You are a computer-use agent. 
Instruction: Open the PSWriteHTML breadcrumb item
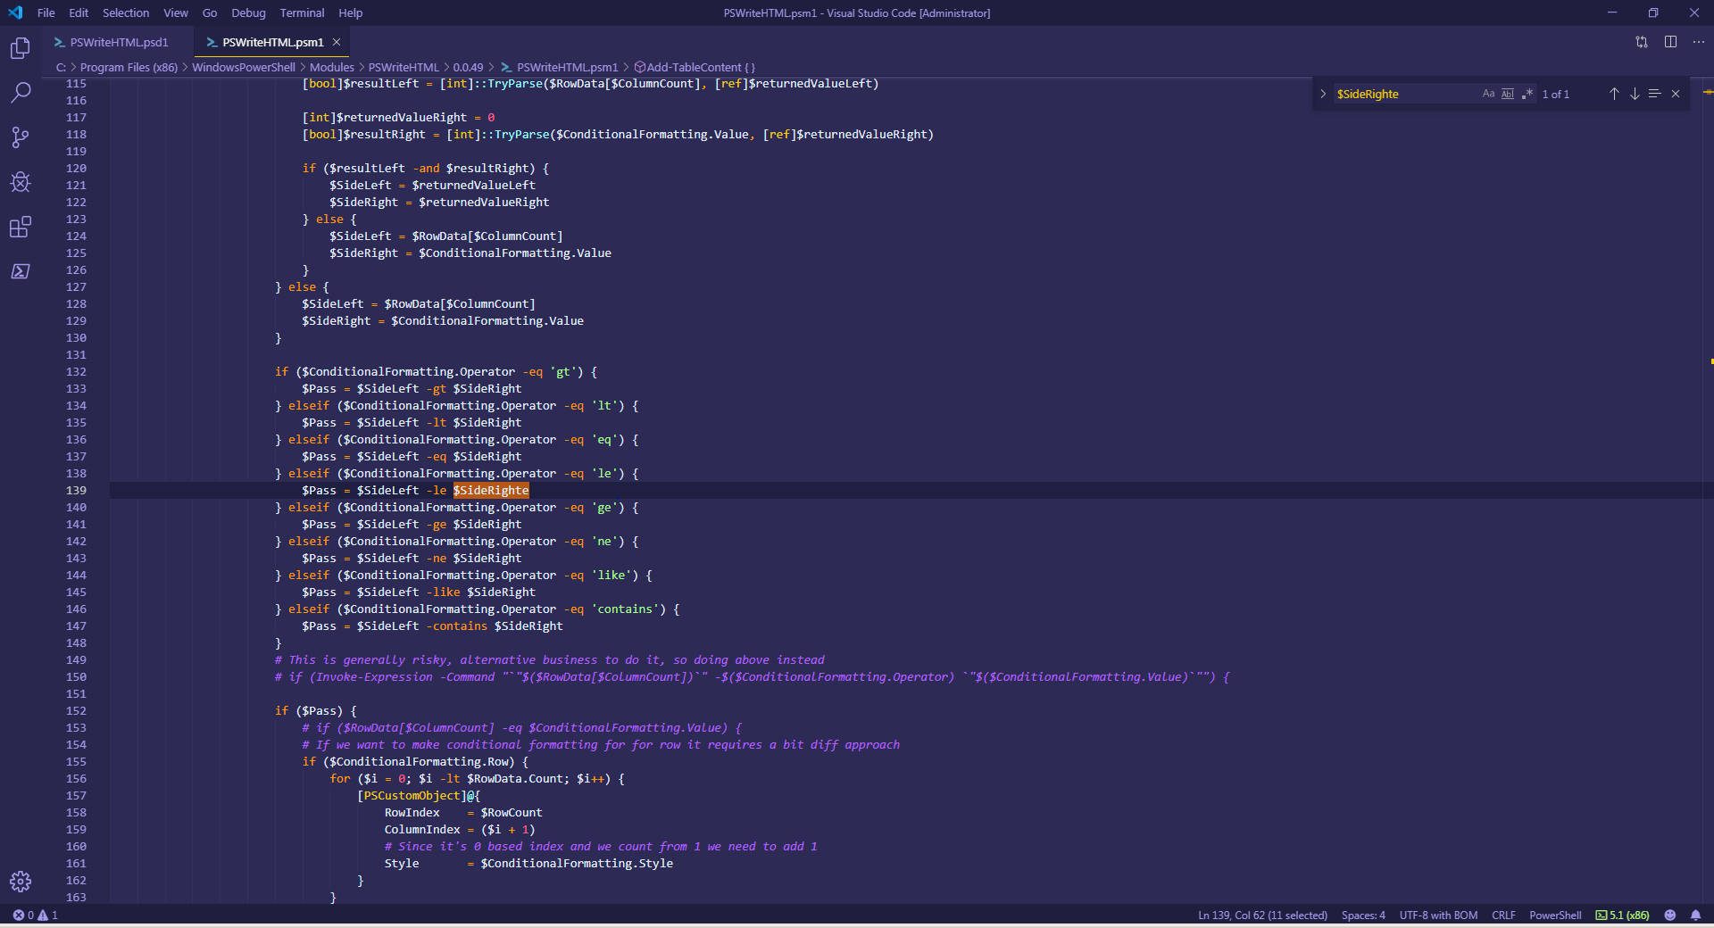pyautogui.click(x=404, y=67)
